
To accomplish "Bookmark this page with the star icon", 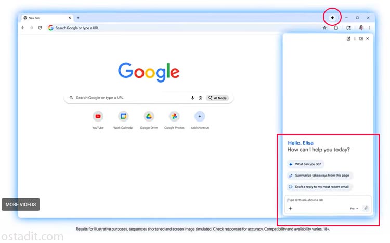I will (x=324, y=28).
